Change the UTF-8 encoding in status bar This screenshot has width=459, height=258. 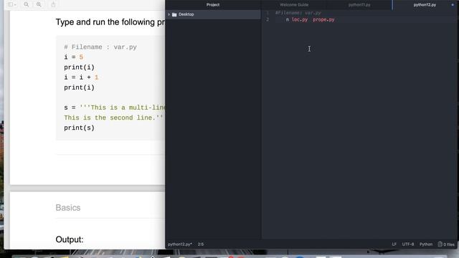click(408, 244)
